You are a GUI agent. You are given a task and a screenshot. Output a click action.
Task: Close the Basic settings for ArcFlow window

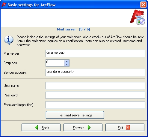143,5
